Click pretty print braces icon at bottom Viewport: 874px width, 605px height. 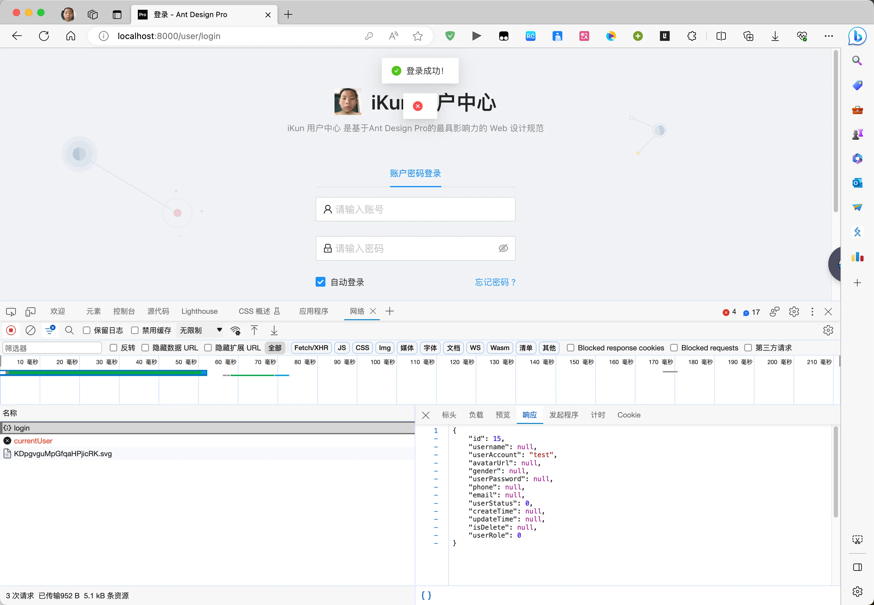(426, 595)
